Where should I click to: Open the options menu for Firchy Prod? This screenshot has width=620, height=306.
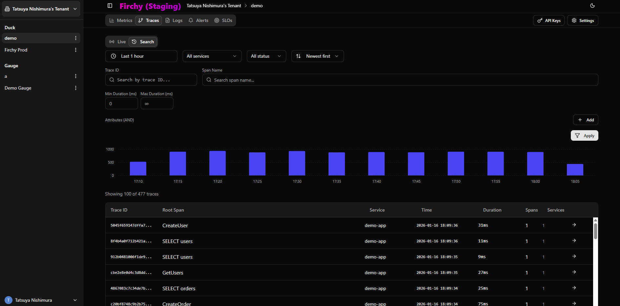[76, 50]
